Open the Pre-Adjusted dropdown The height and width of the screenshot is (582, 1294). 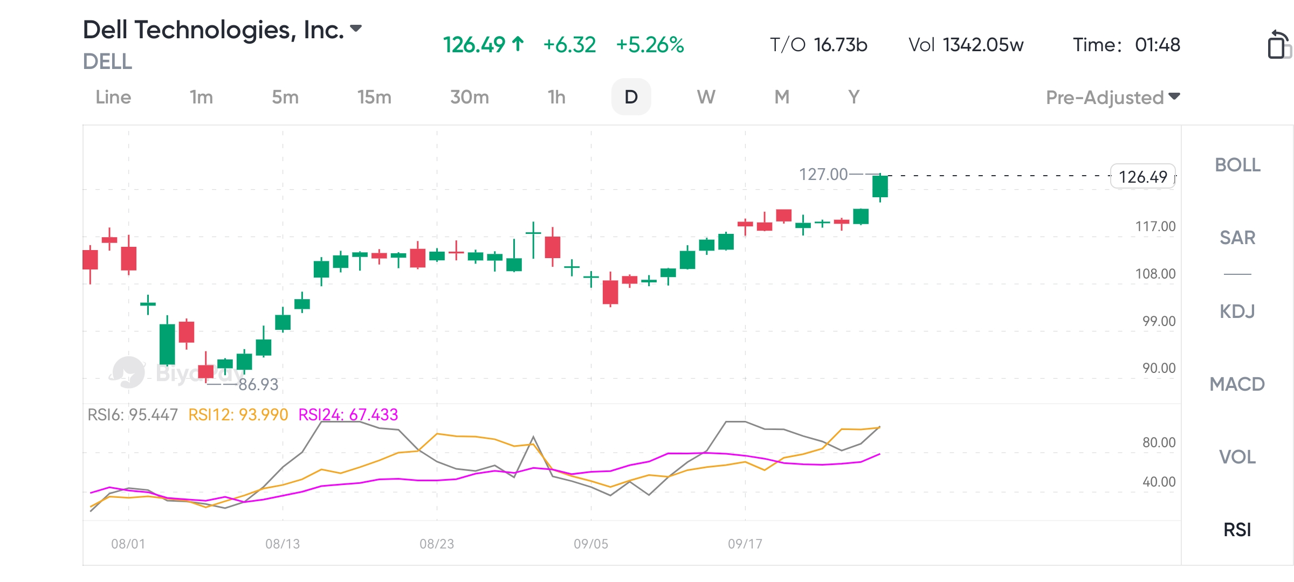(x=1113, y=98)
